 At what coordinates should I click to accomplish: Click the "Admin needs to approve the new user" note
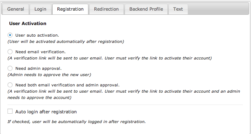tap(49, 75)
